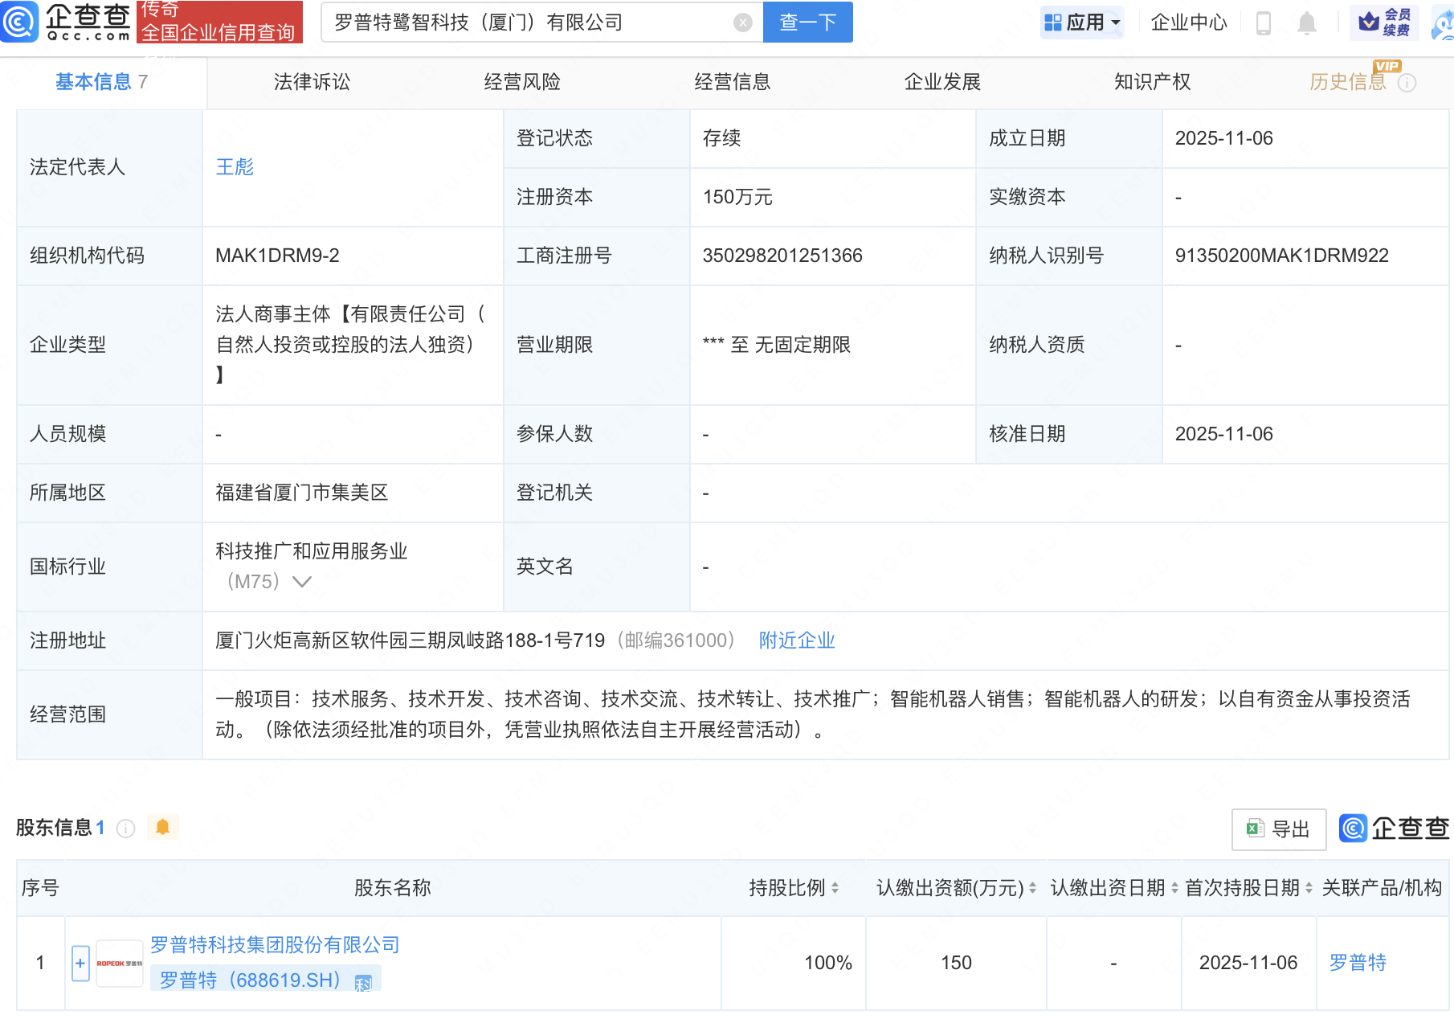Click info icon next to 股东信息
The height and width of the screenshot is (1019, 1454).
pyautogui.click(x=125, y=829)
